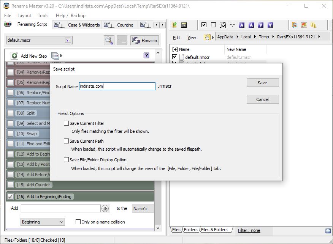Enable Save File/Folder Display Option checkbox

66,160
